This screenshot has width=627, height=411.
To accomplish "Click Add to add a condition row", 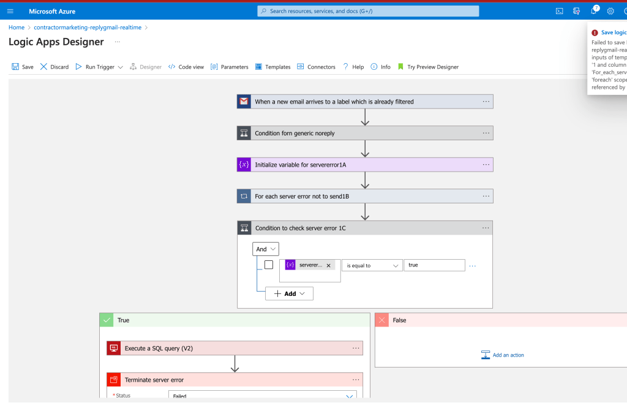I will (x=289, y=294).
